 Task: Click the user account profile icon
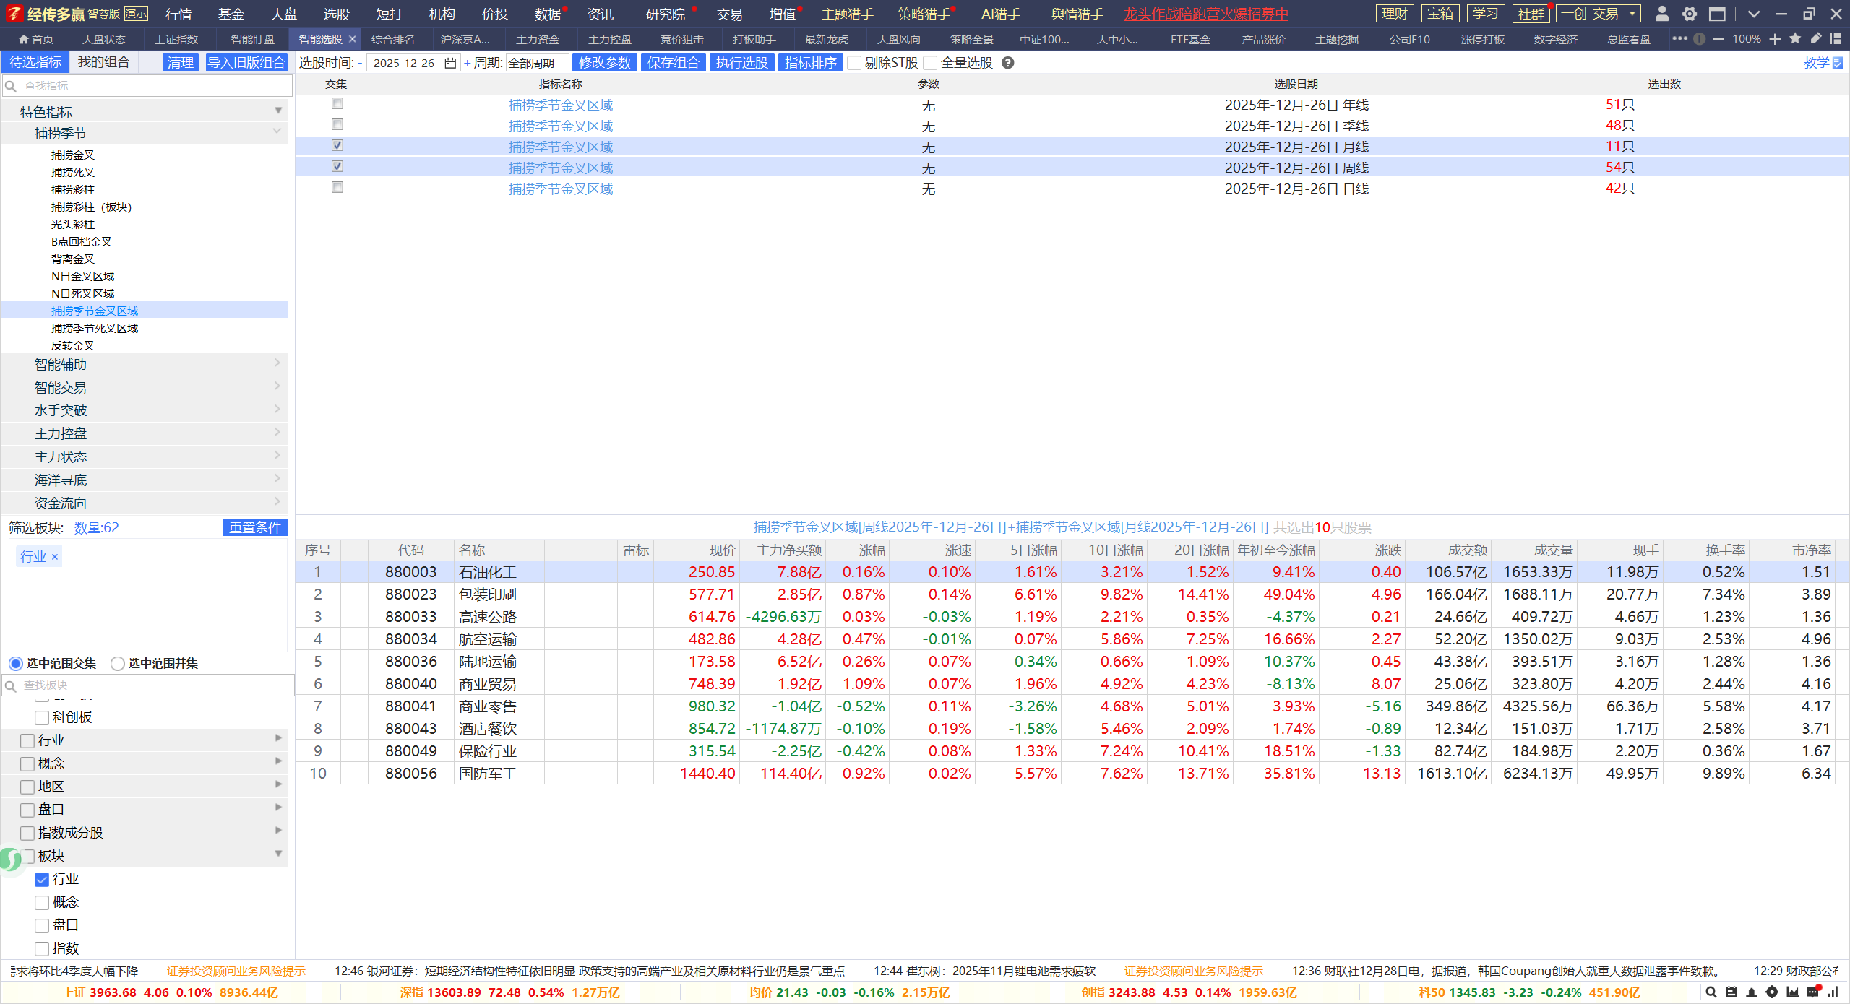coord(1661,14)
